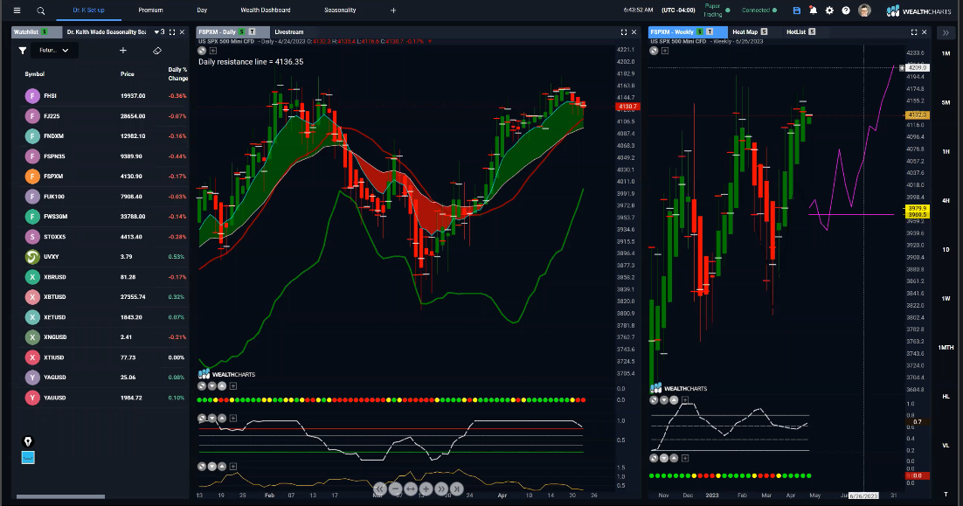Select the FSPXM row in the watchlist
This screenshot has width=963, height=506.
click(x=105, y=177)
